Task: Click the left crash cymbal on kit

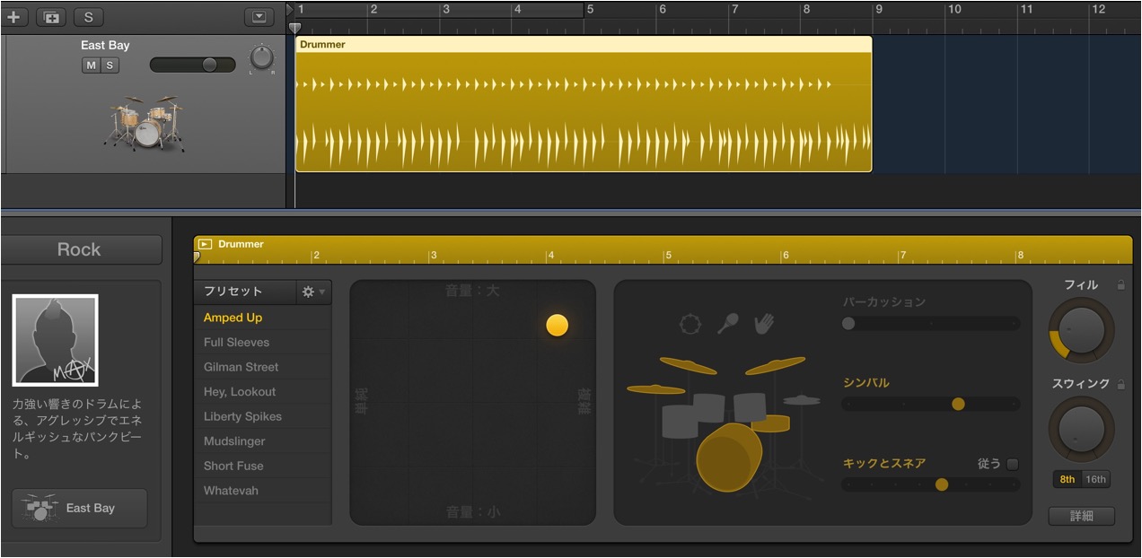Action: (688, 365)
